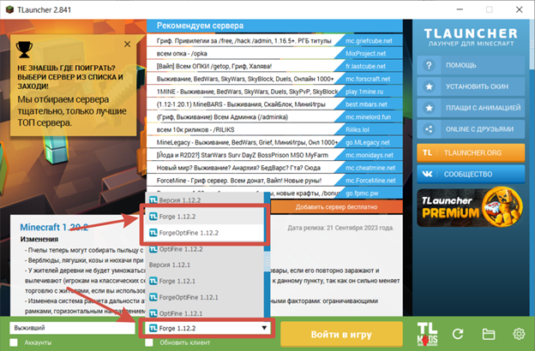Click TLauncher cube icon in title bar

(x=9, y=9)
